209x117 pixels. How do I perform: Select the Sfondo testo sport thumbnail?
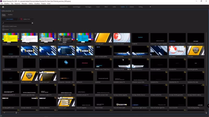[48, 76]
